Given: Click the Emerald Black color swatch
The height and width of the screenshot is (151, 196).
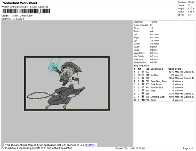Looking at the screenshot, I should (143, 97).
